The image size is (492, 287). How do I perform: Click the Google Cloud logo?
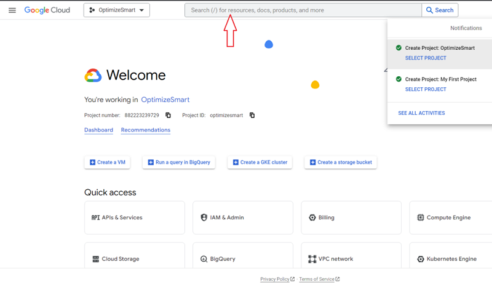click(47, 10)
